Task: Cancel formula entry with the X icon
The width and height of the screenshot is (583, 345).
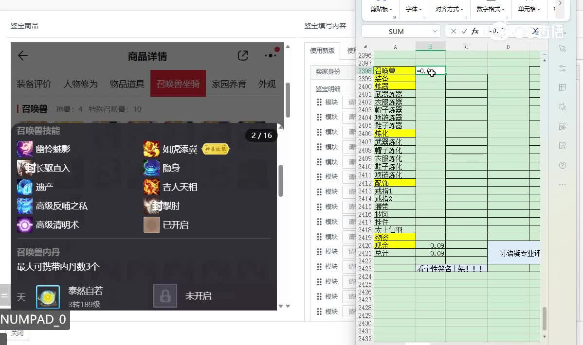Action: click(x=453, y=31)
